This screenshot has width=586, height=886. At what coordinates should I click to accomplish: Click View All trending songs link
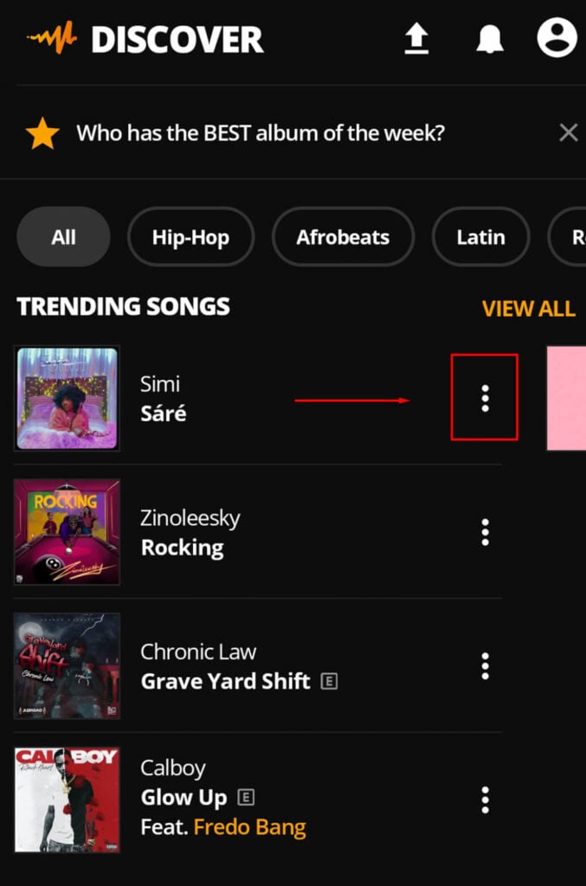coord(528,309)
